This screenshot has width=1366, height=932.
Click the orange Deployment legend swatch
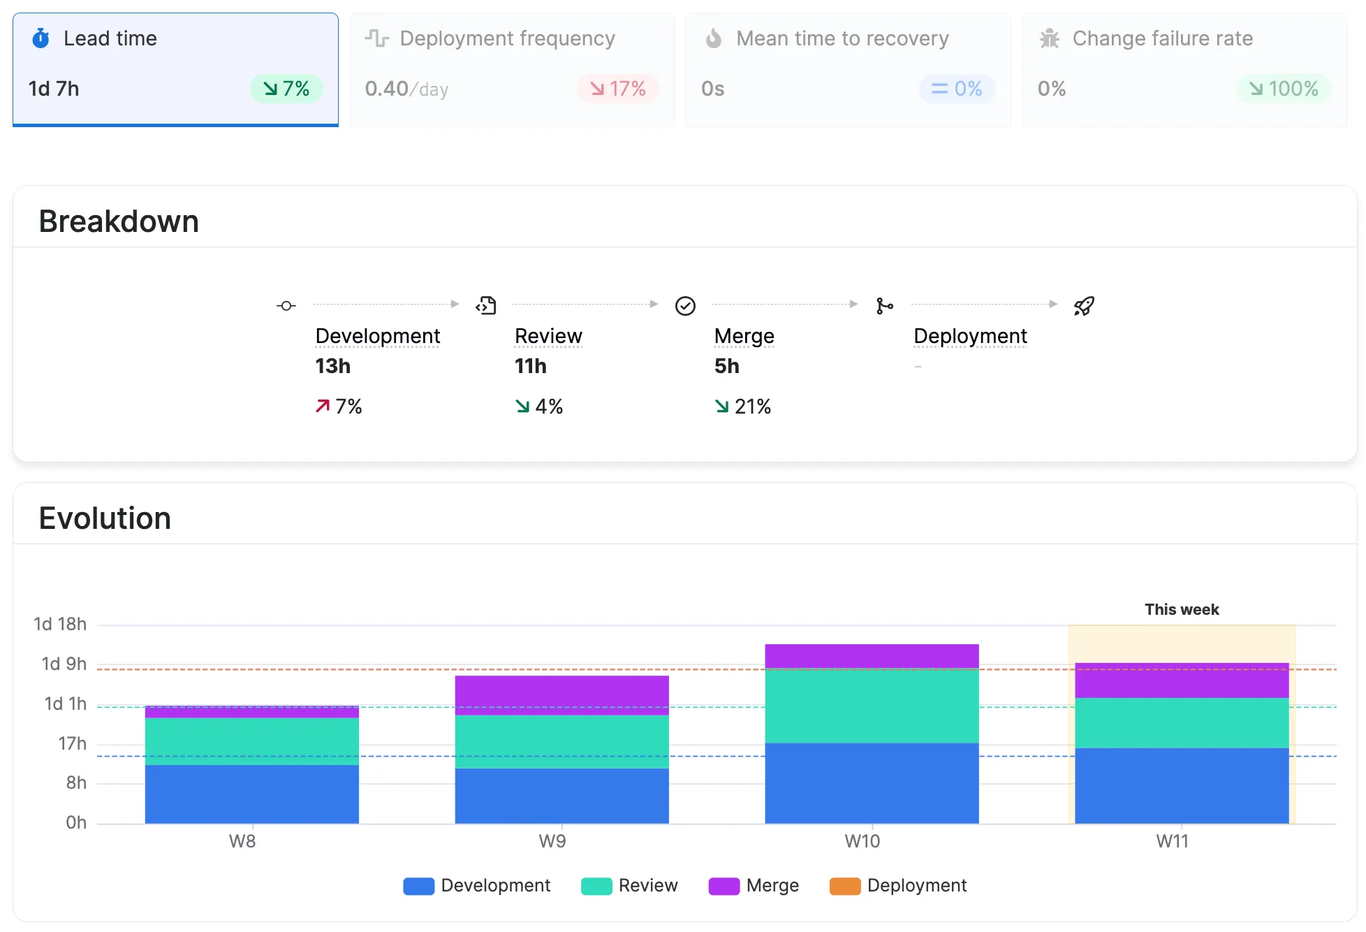845,886
